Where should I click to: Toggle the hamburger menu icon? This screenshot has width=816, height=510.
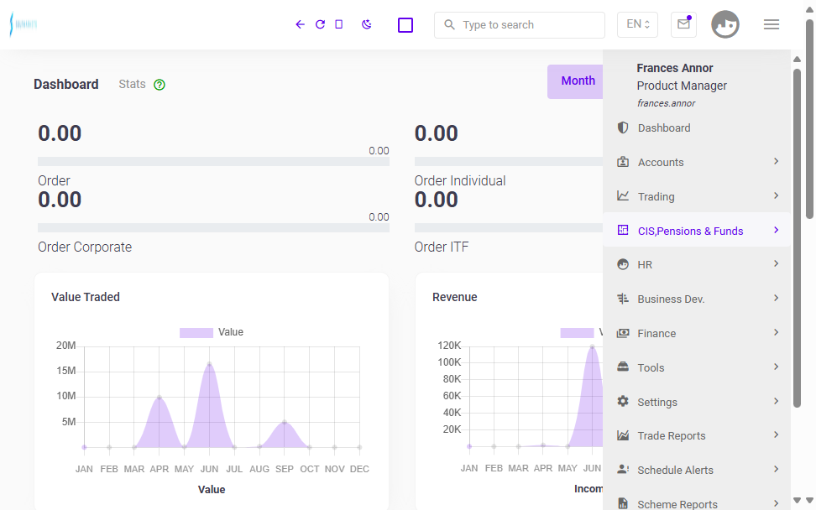(x=772, y=24)
